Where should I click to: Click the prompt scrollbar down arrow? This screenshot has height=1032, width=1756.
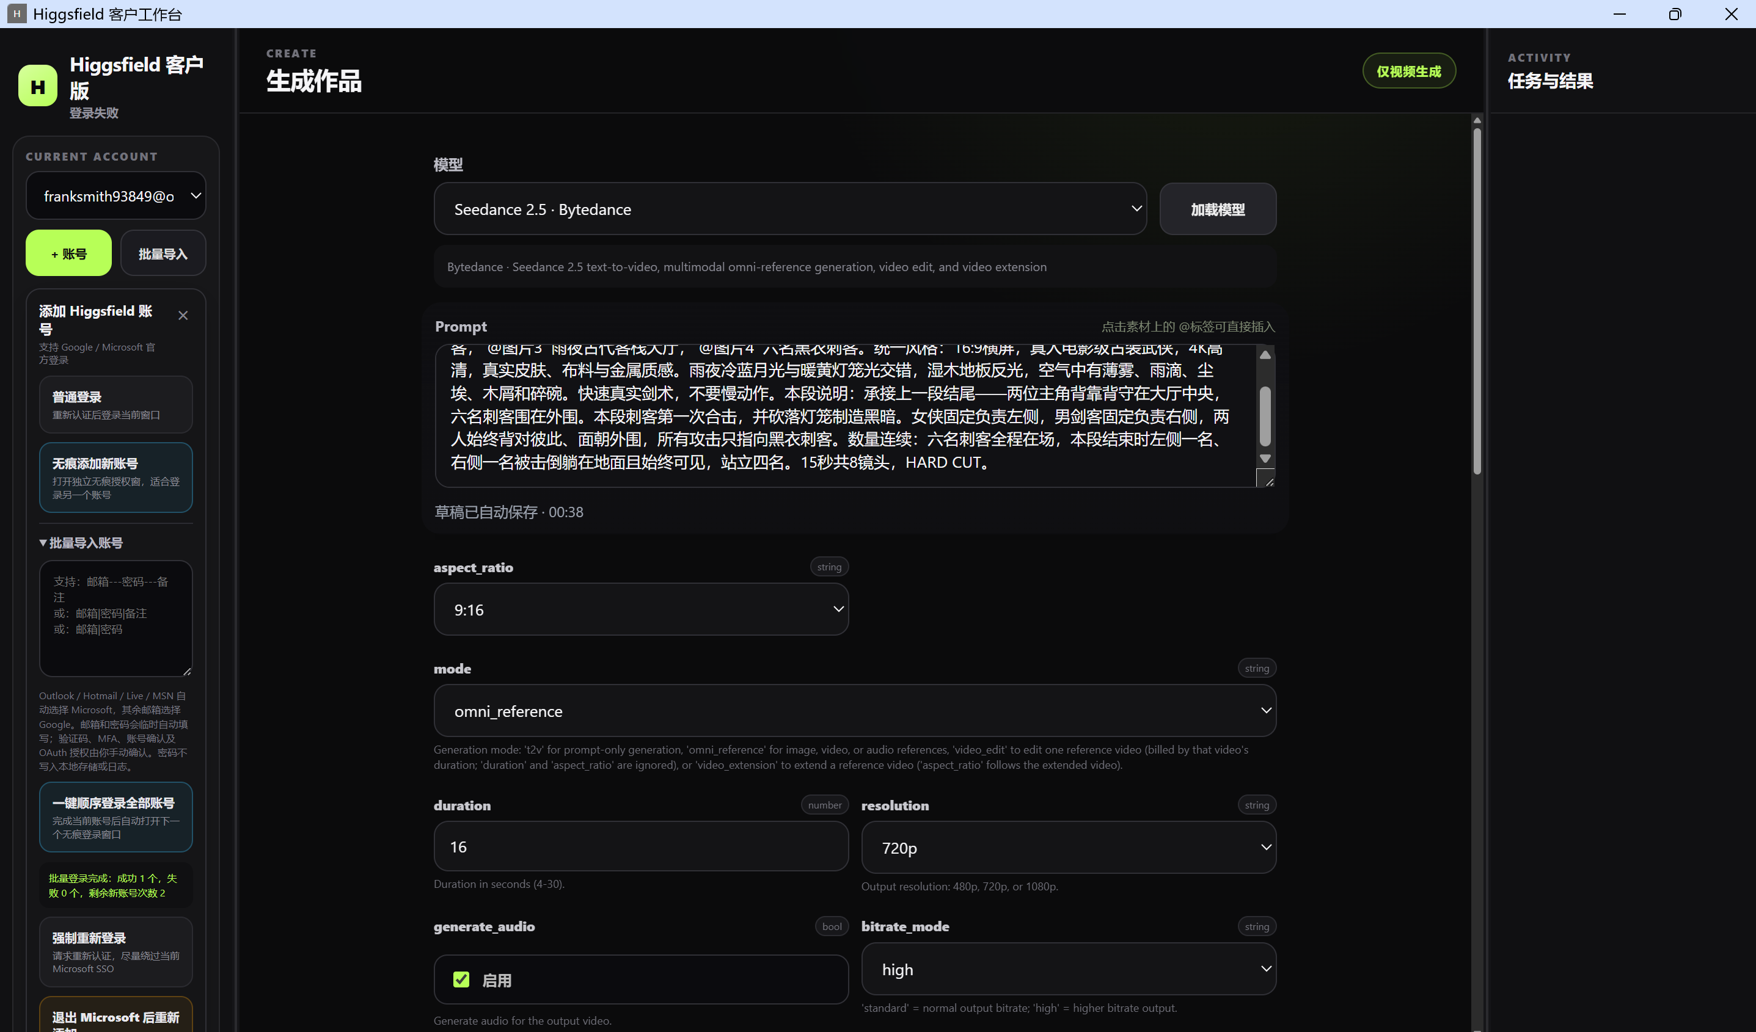tap(1265, 459)
